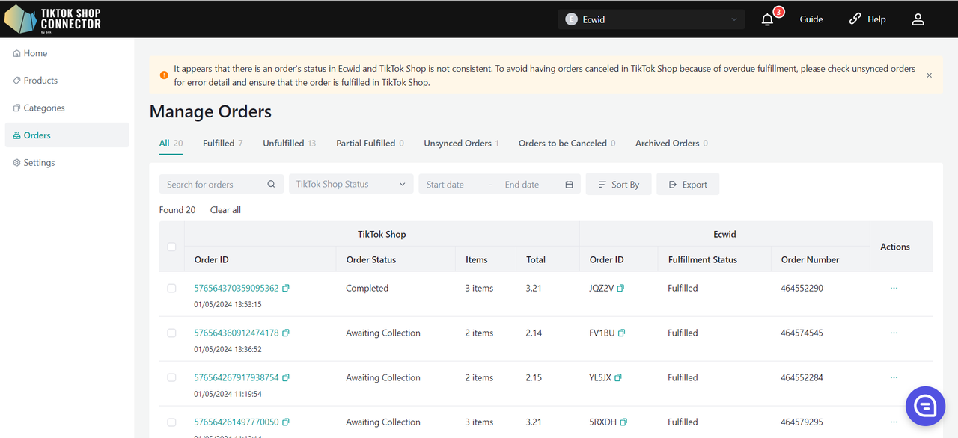Screen dimensions: 958x438
Task: Copy Ecwid order ID FV1BU
Action: (622, 333)
